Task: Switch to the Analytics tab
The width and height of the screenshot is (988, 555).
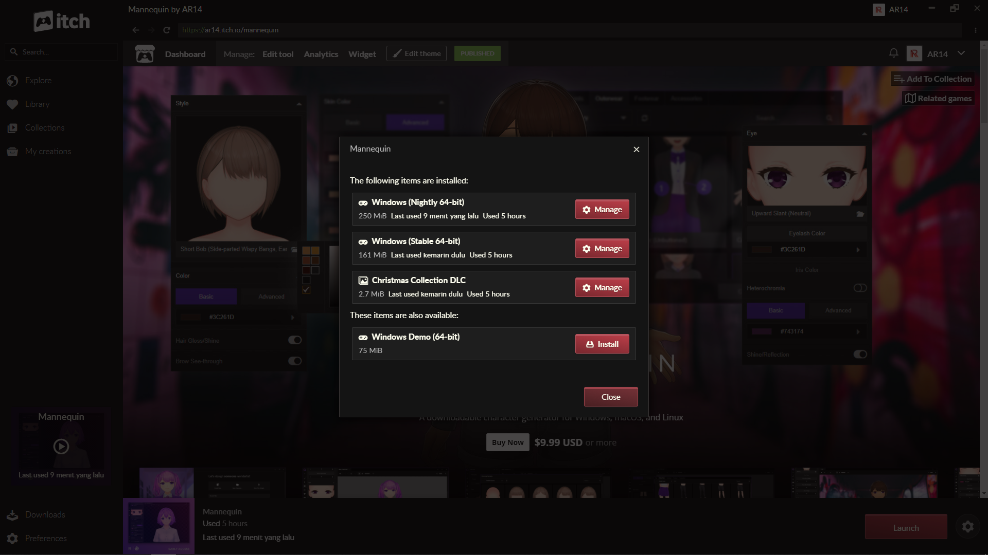Action: coord(321,54)
